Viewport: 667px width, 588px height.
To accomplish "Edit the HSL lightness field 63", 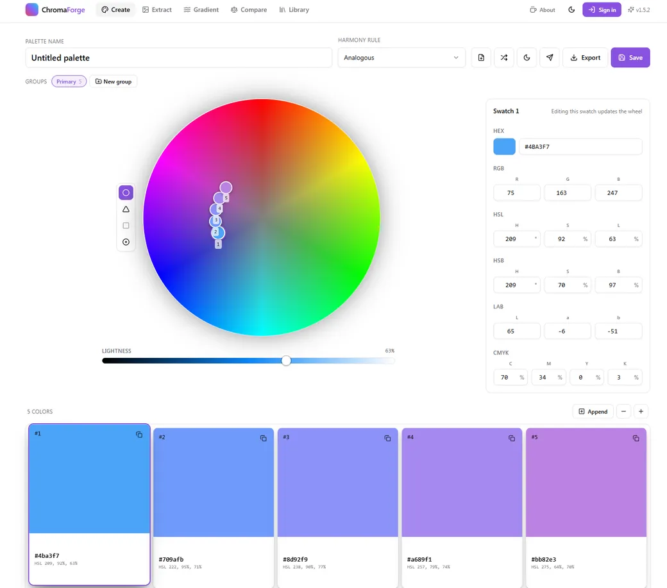I will (x=618, y=239).
